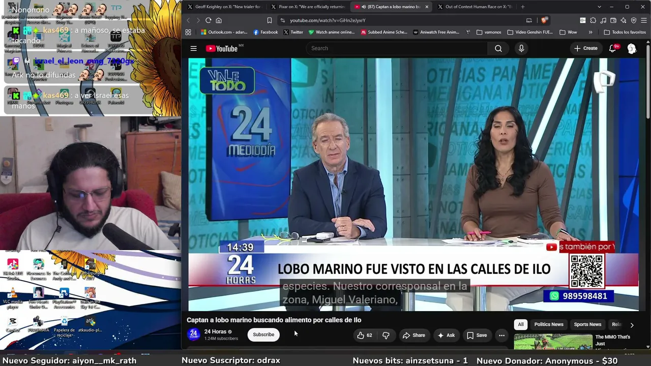
Task: Open more actions menu for the video
Action: [501, 335]
